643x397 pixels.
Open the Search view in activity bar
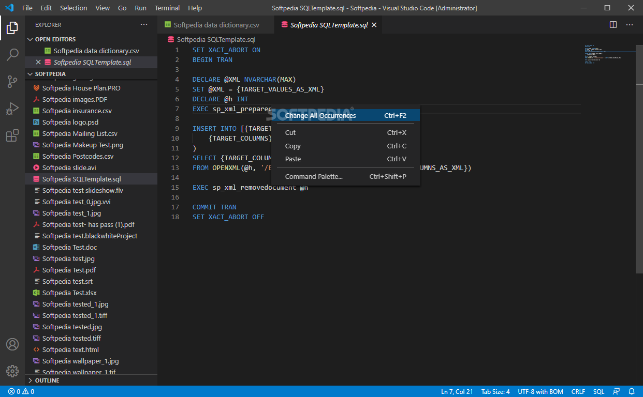[12, 54]
